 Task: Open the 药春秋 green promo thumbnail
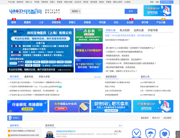coord(89,35)
